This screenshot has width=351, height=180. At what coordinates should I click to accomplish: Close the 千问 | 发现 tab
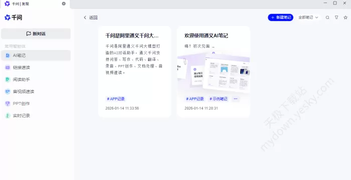(64, 3)
